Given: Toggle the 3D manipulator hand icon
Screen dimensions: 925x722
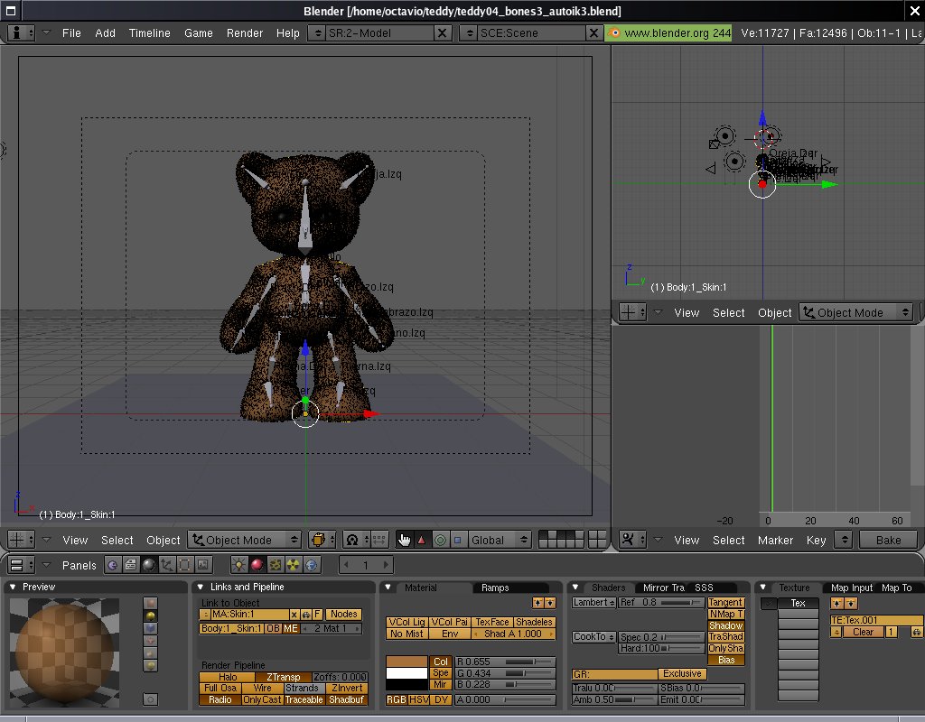Looking at the screenshot, I should 404,540.
